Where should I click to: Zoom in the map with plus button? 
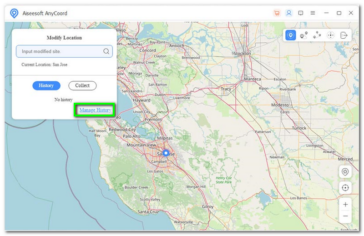345,205
